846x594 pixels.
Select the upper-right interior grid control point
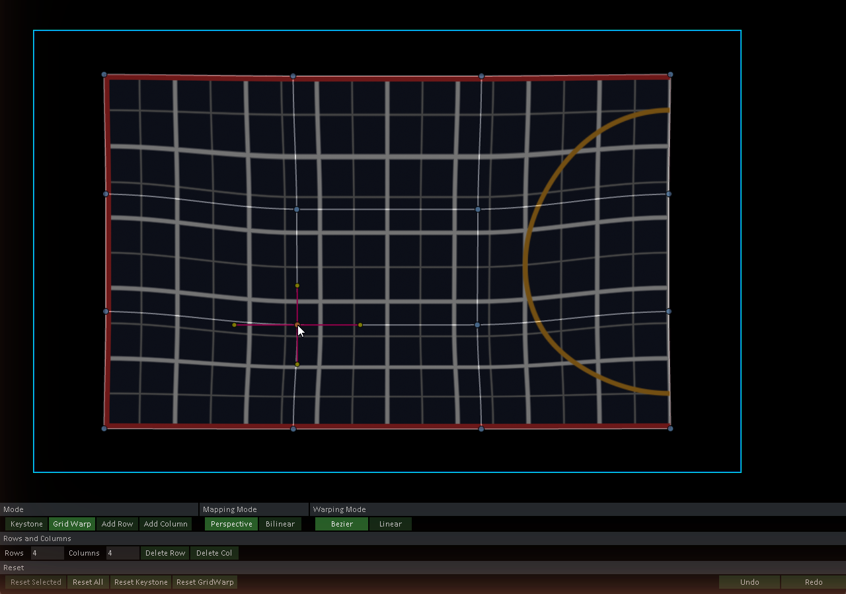[478, 210]
